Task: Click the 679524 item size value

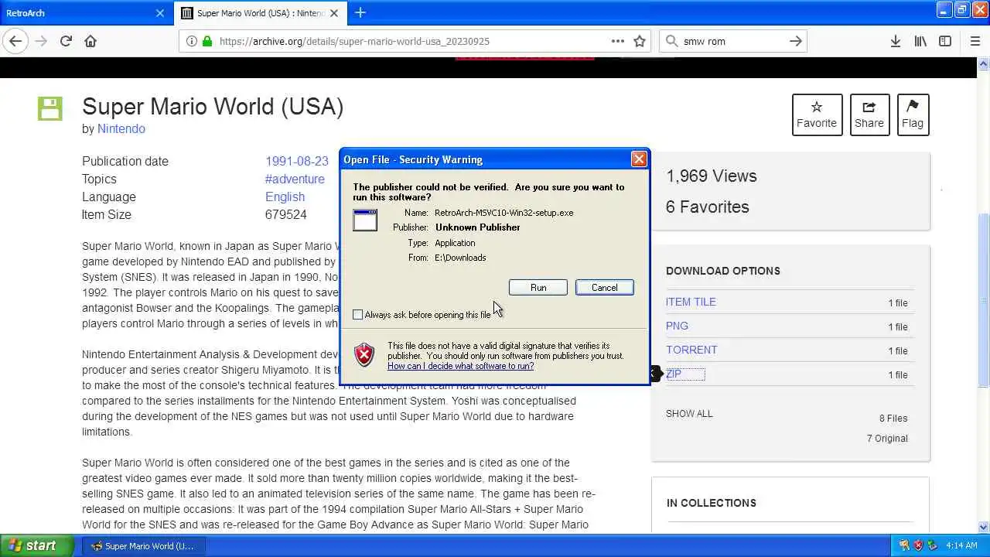Action: [286, 214]
